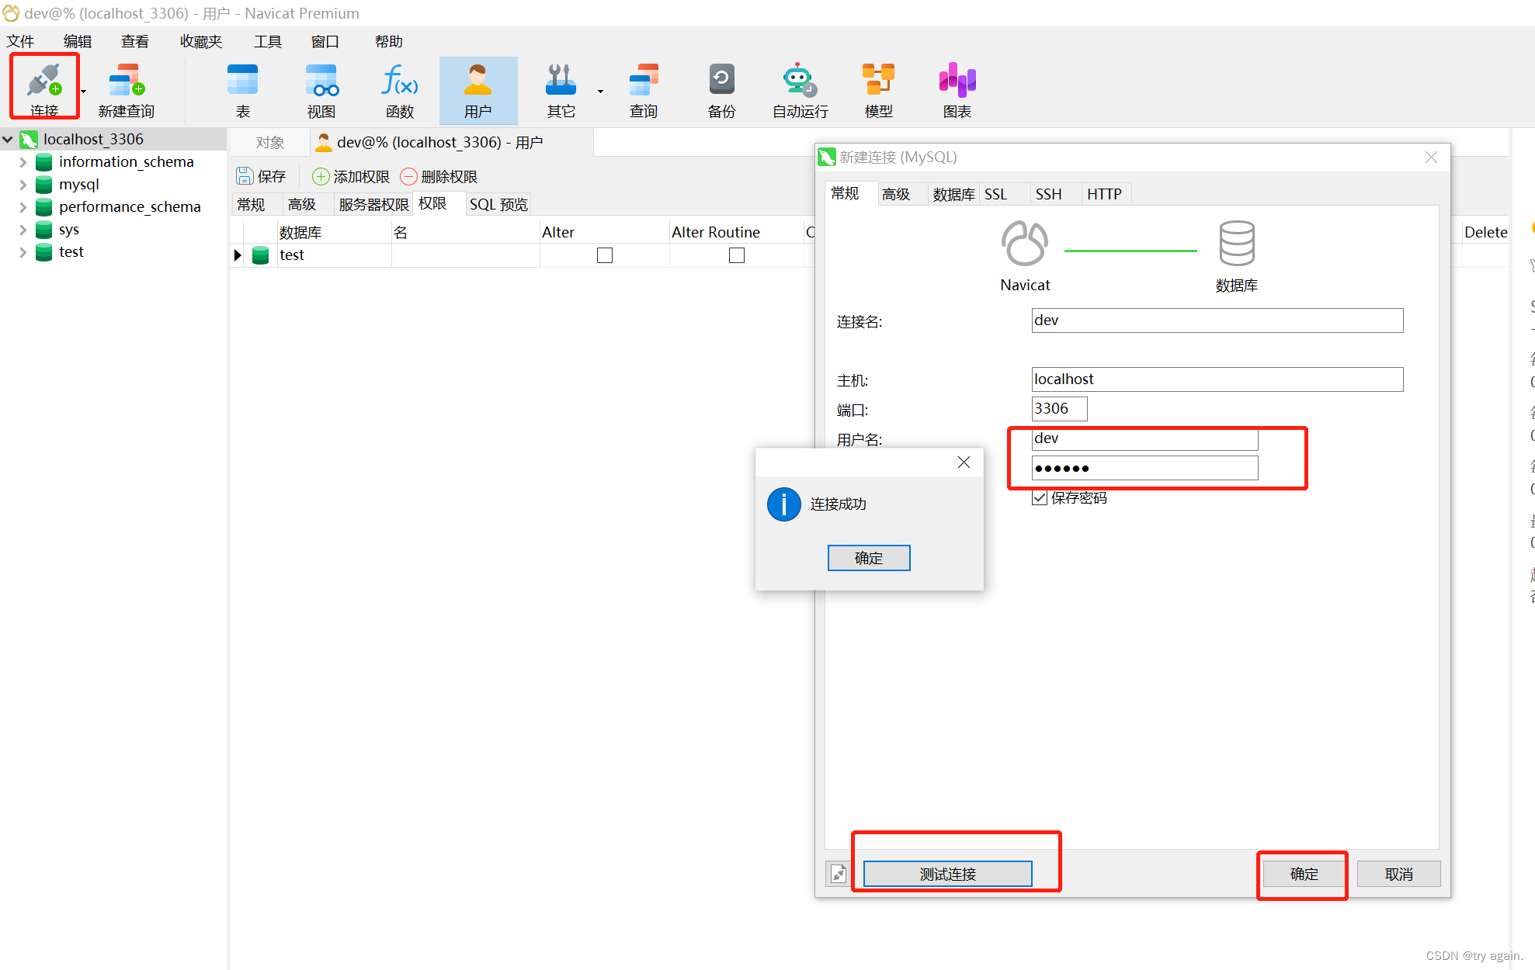Toggle the Save Password (保存密码) checkbox
1535x970 pixels.
(1040, 497)
